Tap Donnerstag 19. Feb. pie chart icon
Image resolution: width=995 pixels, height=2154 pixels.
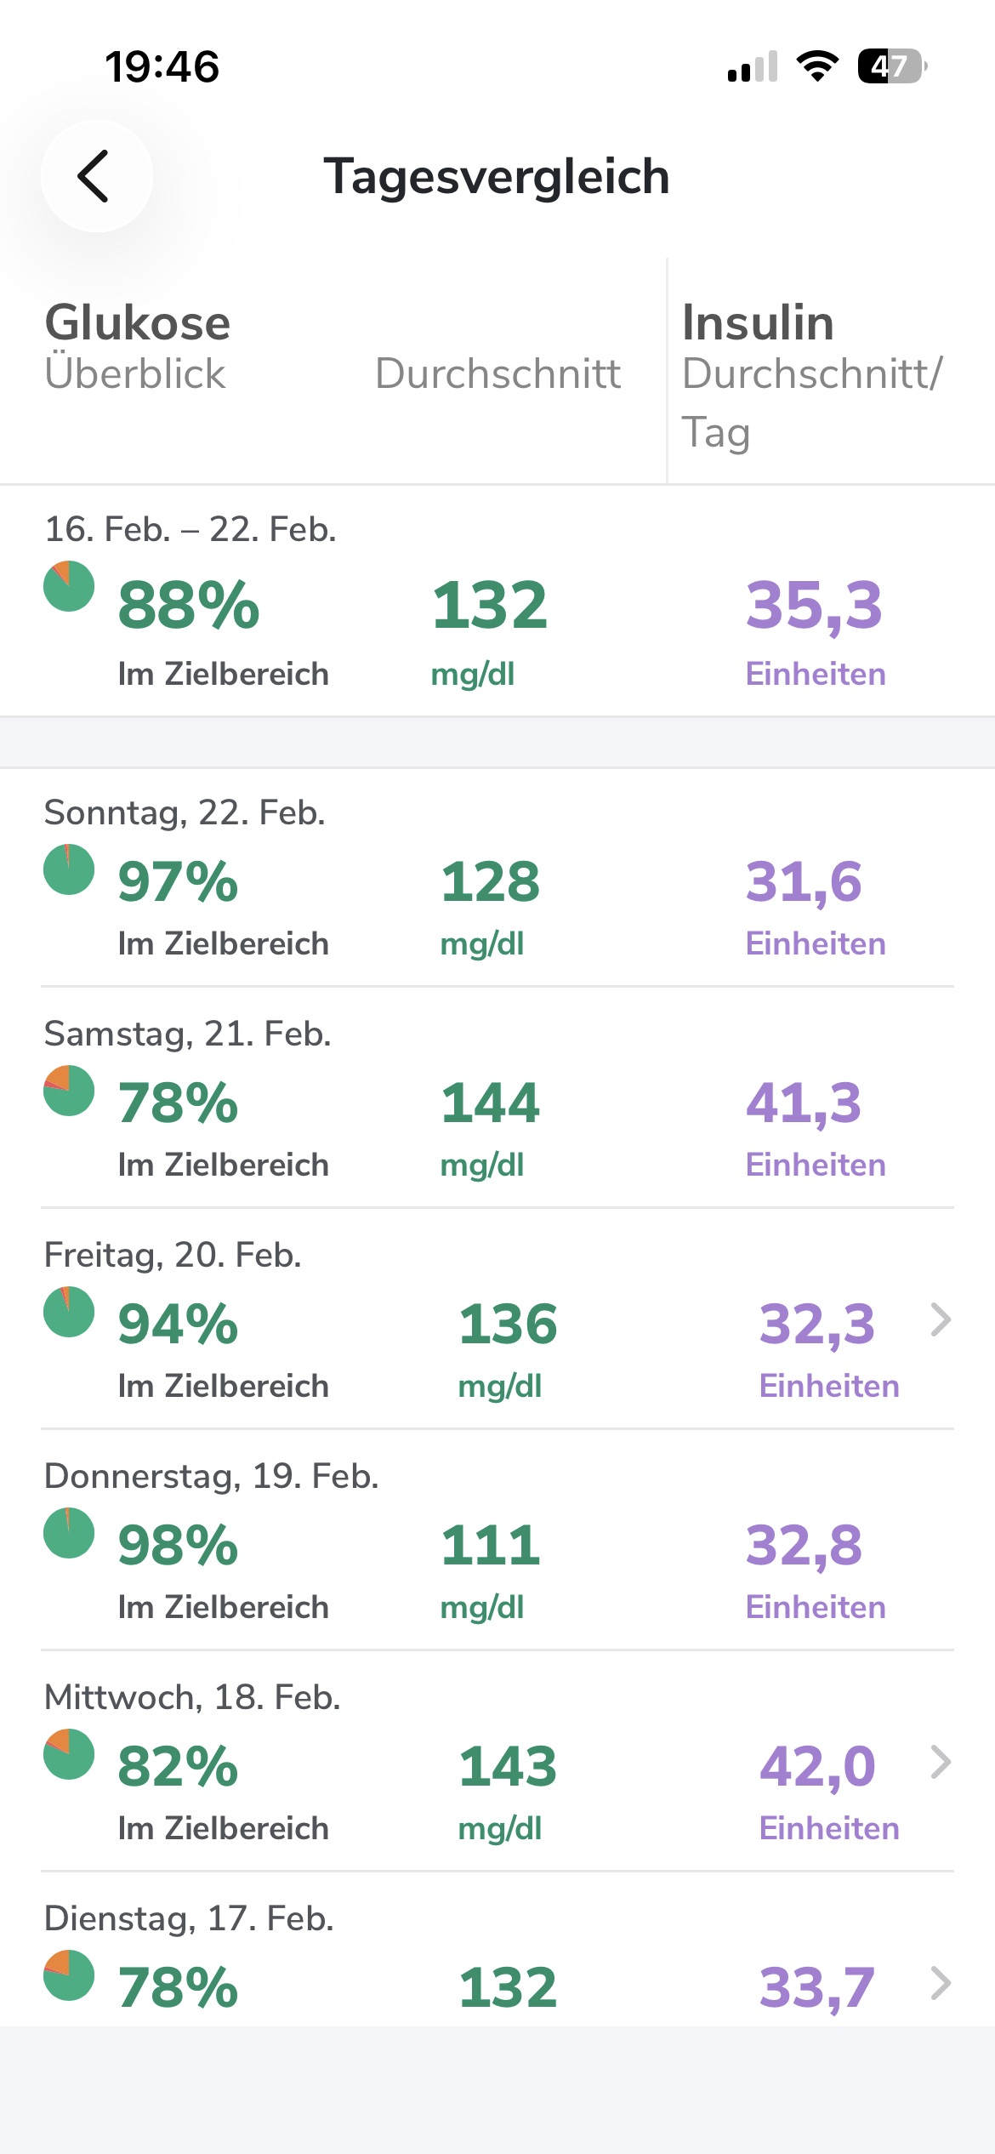coord(69,1533)
